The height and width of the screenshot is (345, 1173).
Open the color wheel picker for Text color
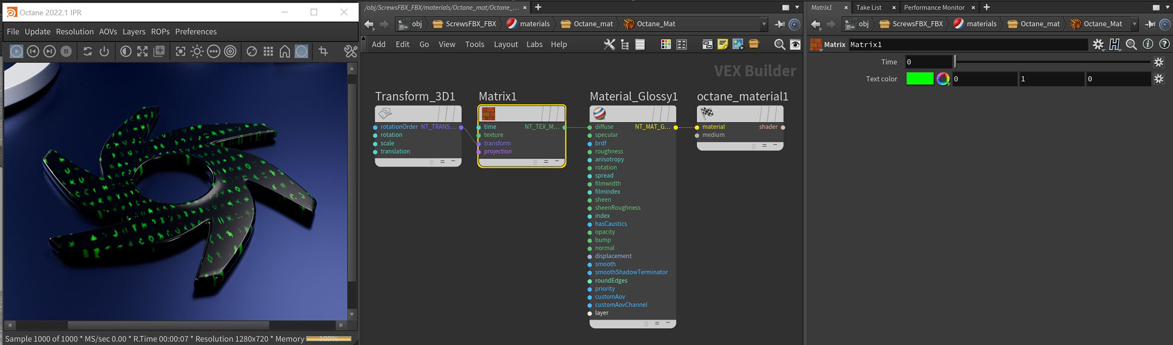pos(943,79)
